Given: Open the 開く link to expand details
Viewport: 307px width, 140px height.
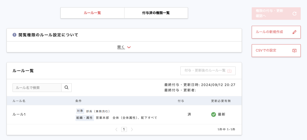Looking at the screenshot, I should click(121, 47).
